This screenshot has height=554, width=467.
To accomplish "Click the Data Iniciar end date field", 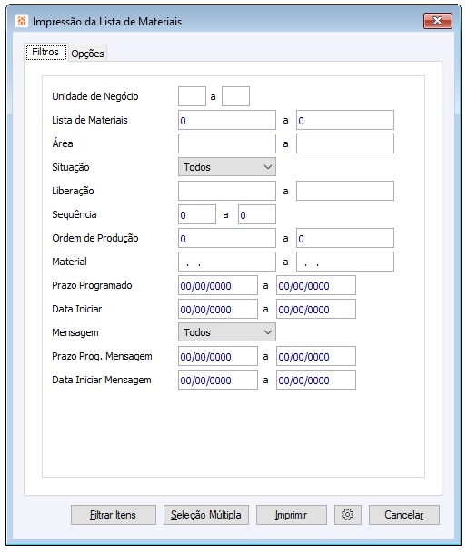I will click(x=316, y=309).
